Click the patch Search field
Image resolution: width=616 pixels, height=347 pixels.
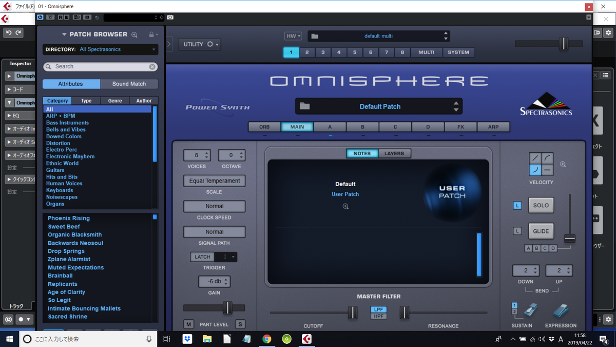click(100, 66)
